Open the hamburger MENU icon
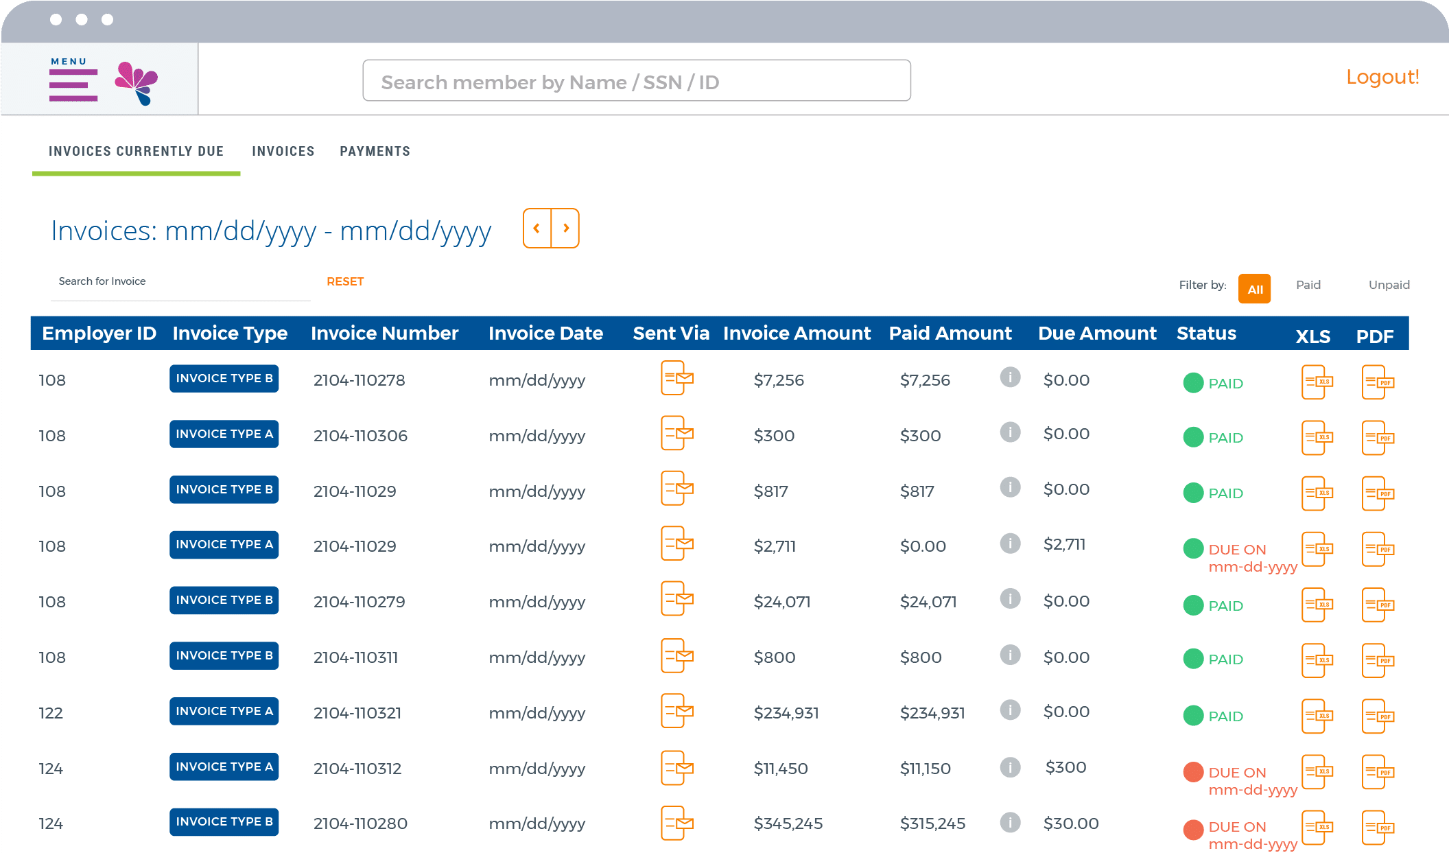1449x853 pixels. pos(73,84)
